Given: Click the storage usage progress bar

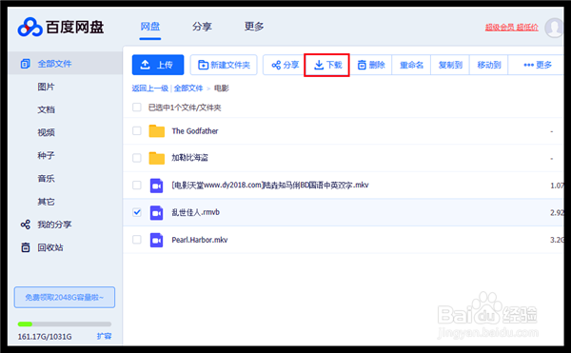Looking at the screenshot, I should pos(65,324).
